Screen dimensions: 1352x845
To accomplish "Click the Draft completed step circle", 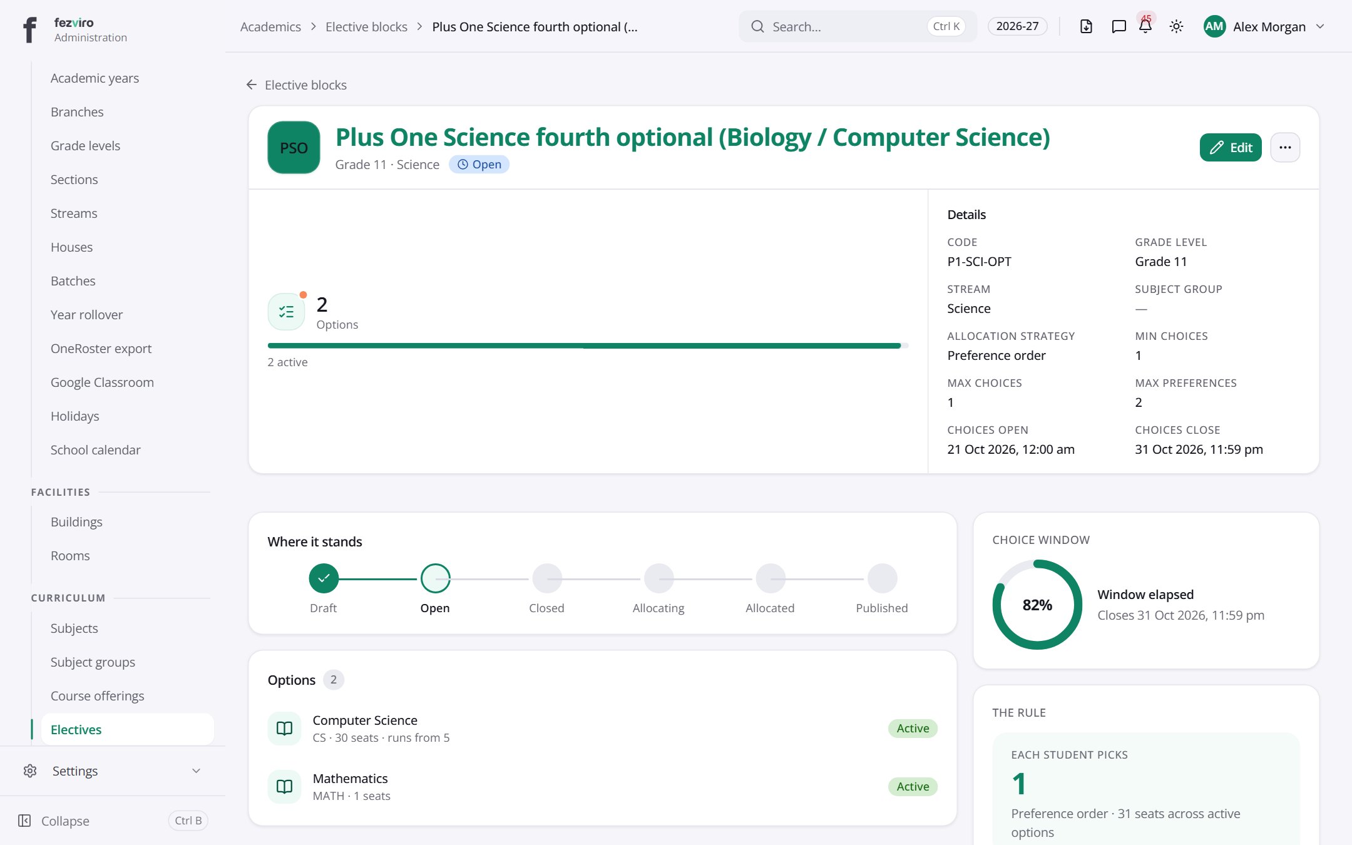I will pos(324,578).
